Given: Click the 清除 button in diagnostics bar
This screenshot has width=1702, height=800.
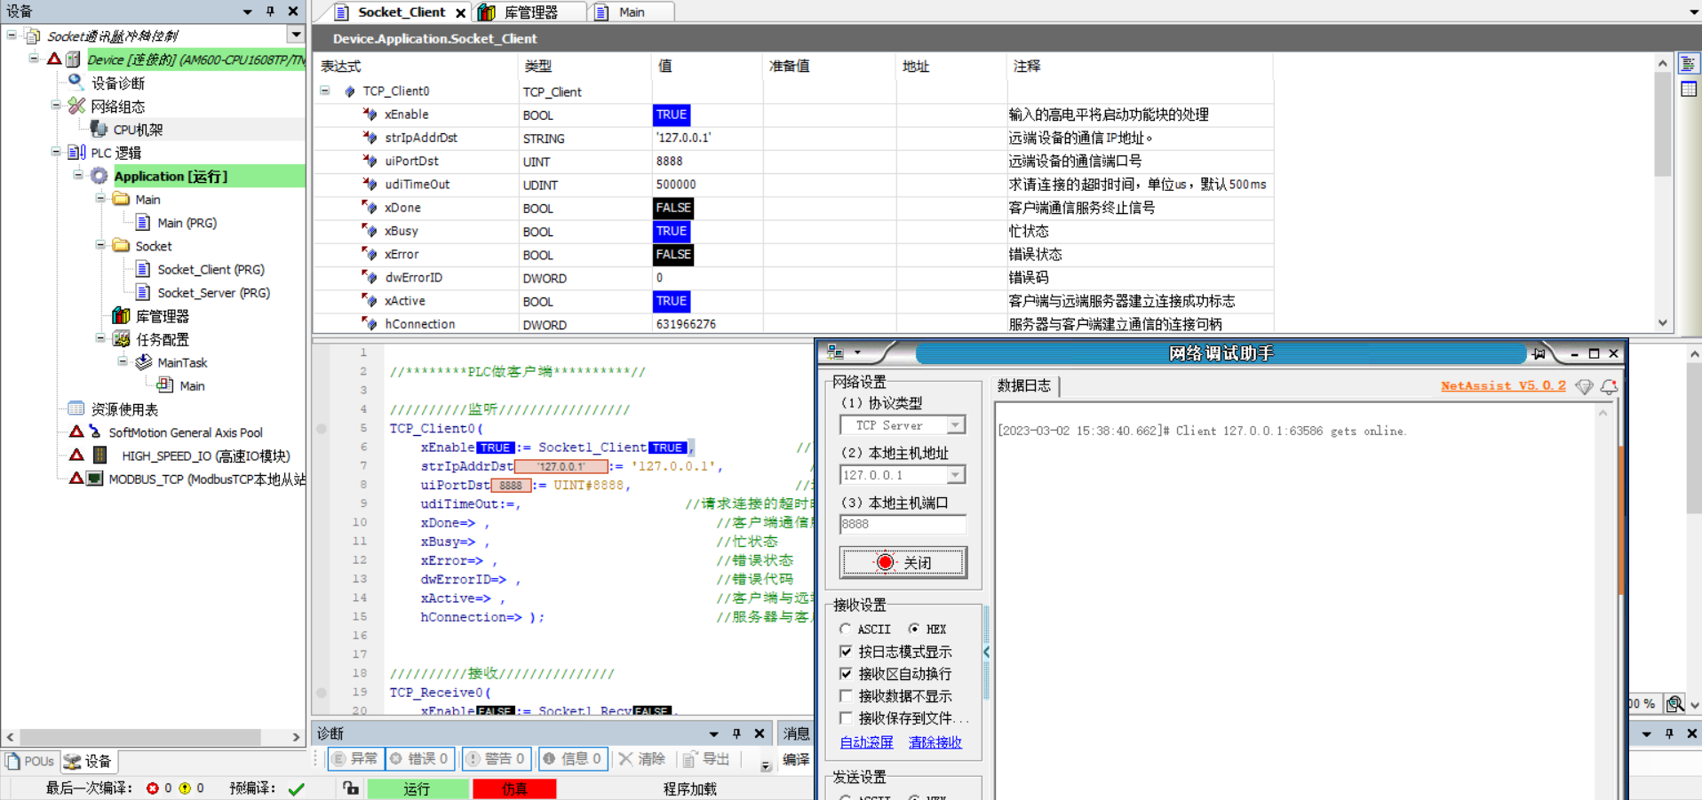Looking at the screenshot, I should [x=642, y=758].
